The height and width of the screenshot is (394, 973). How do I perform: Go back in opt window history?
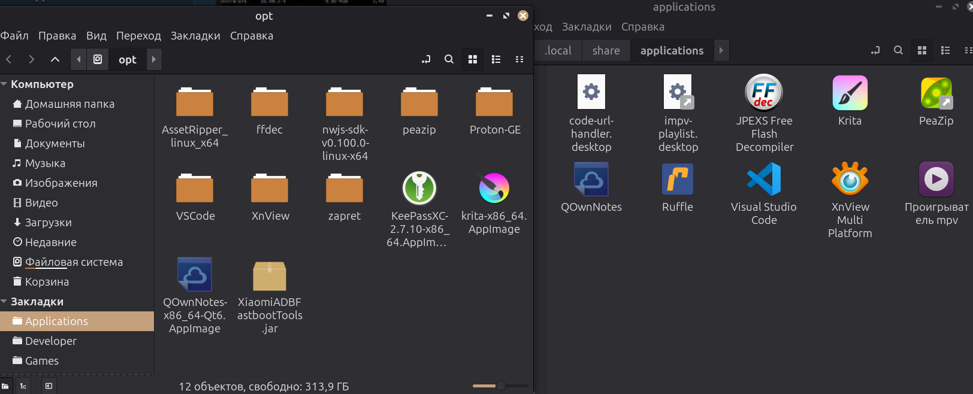pyautogui.click(x=9, y=59)
